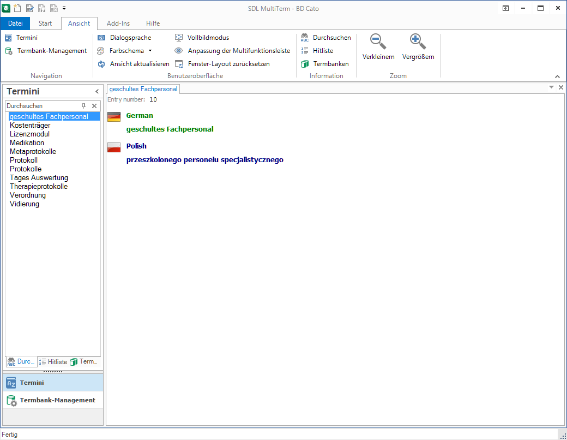Click the Termini icon in the ribbon Navigation group
Viewport: 567px width, 440px height.
pyautogui.click(x=9, y=38)
